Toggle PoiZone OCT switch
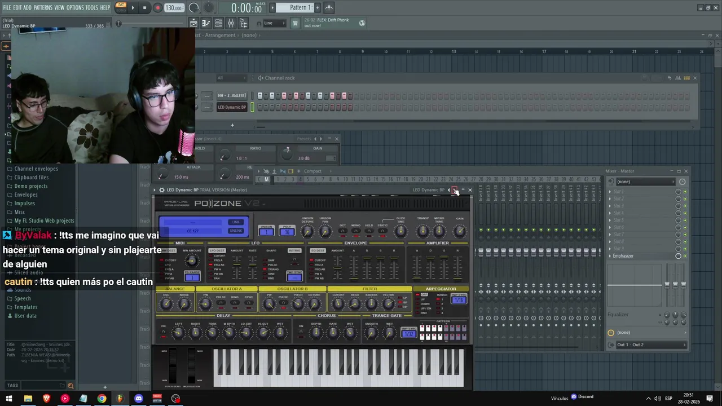Viewport: 722px width, 406px height. pyautogui.click(x=342, y=230)
